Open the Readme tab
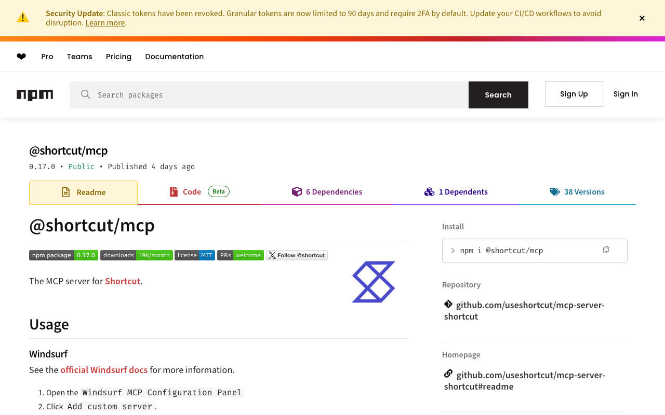665x415 pixels. pyautogui.click(x=83, y=192)
